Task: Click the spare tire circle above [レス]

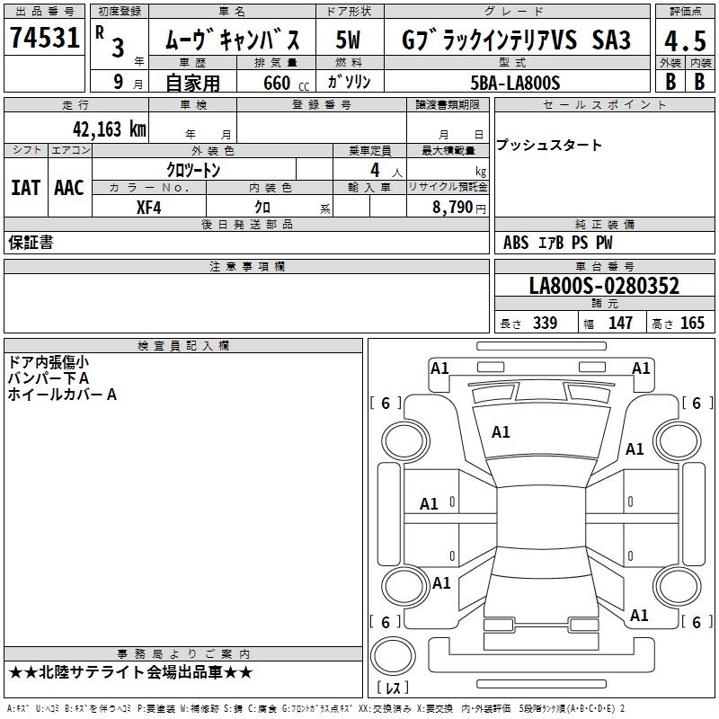Action: click(x=393, y=656)
